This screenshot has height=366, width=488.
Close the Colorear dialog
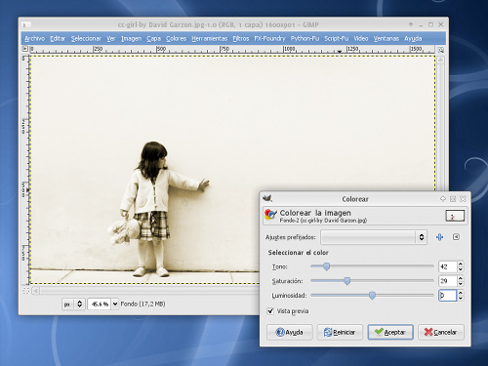pyautogui.click(x=464, y=198)
